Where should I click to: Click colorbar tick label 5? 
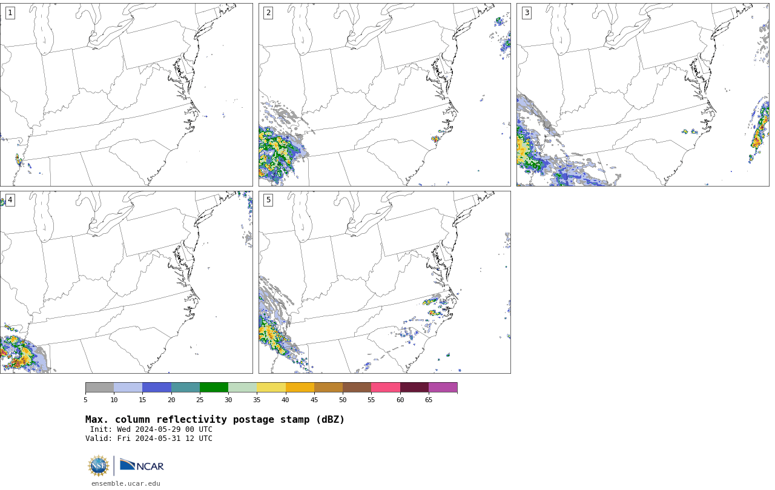tap(85, 400)
